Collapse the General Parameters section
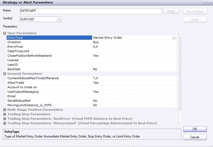Viewport: 213px width, 147px height. (4, 74)
